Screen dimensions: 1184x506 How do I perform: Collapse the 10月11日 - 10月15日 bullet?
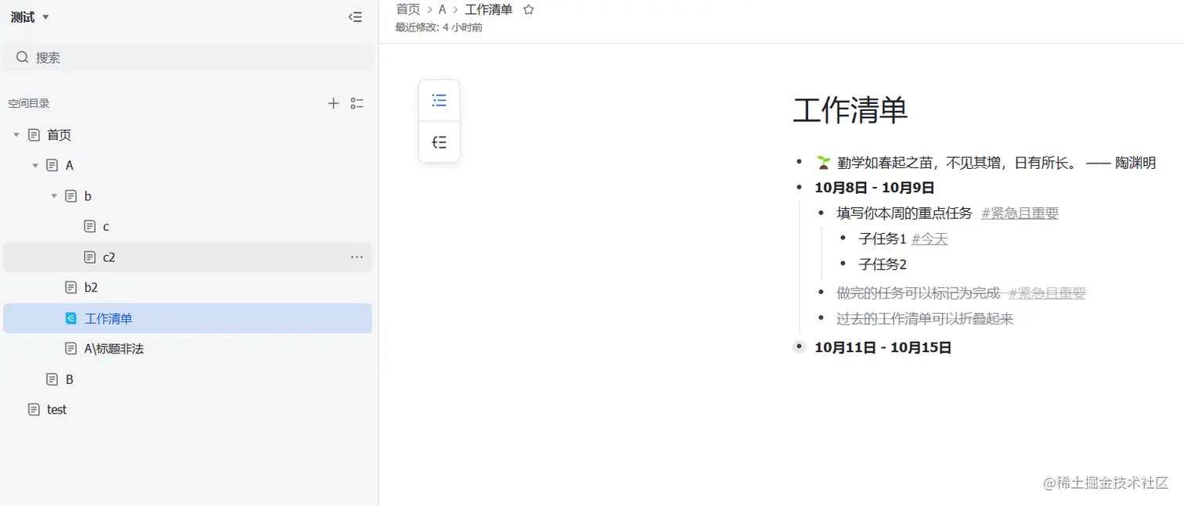click(799, 346)
